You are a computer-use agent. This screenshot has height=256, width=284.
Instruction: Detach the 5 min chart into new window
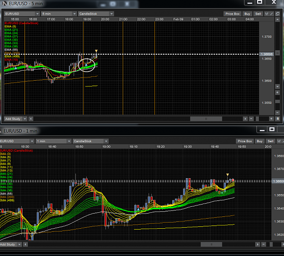[277, 14]
